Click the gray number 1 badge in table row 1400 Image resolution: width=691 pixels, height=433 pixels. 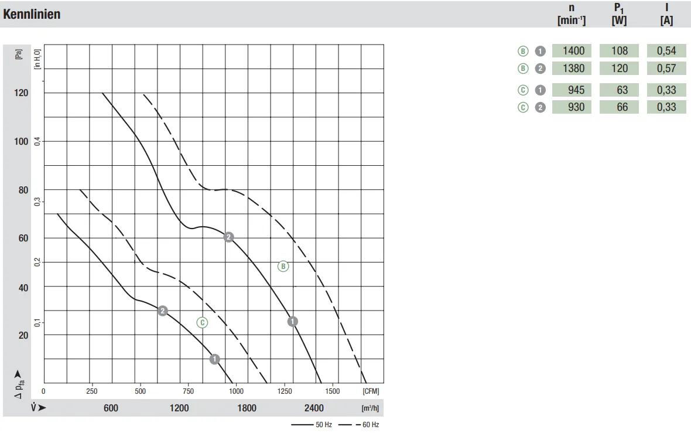(541, 51)
